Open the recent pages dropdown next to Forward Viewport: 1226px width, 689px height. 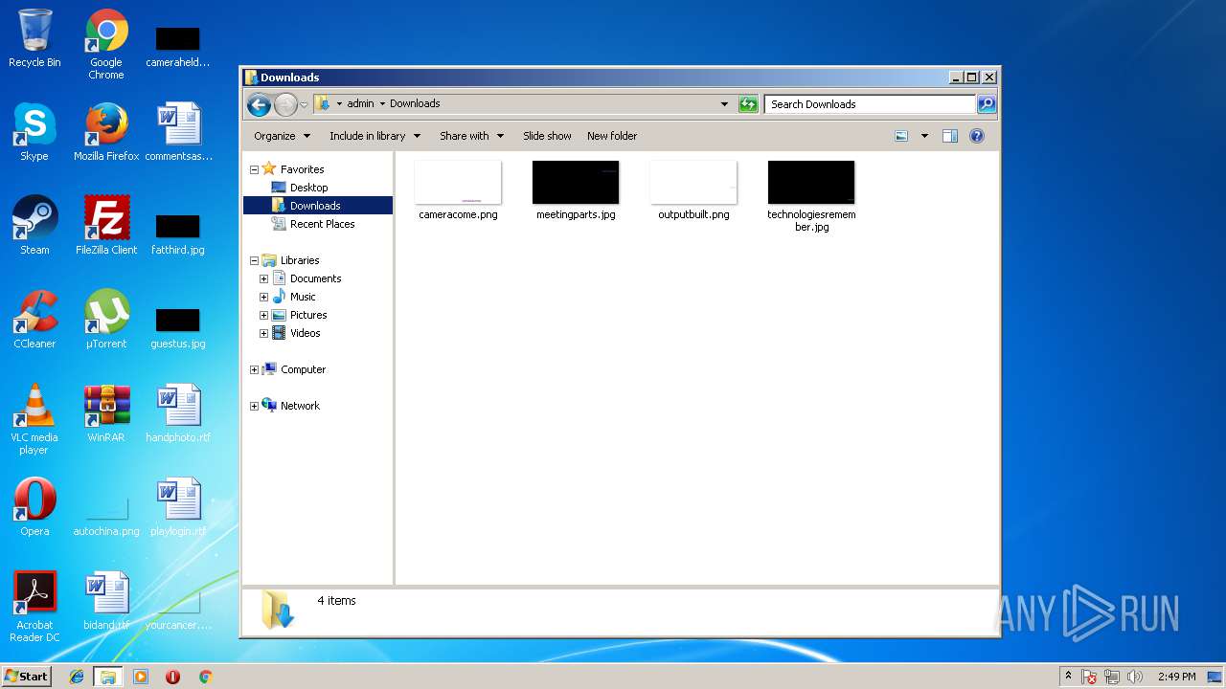[x=304, y=104]
